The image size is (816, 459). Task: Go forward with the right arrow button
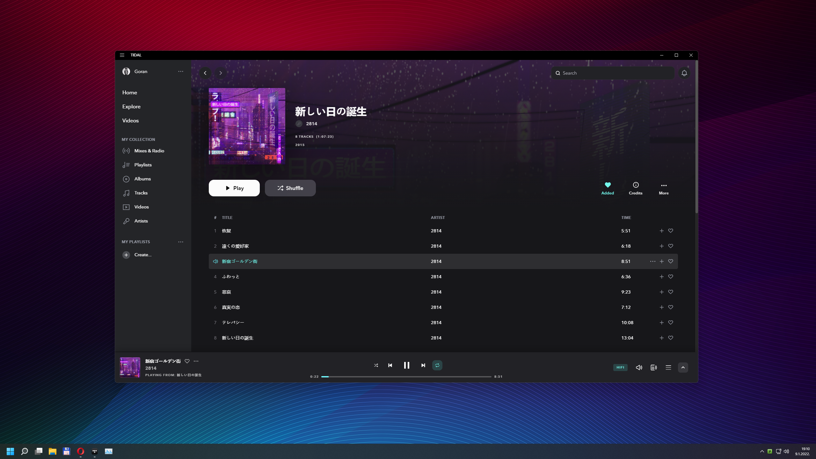(221, 73)
